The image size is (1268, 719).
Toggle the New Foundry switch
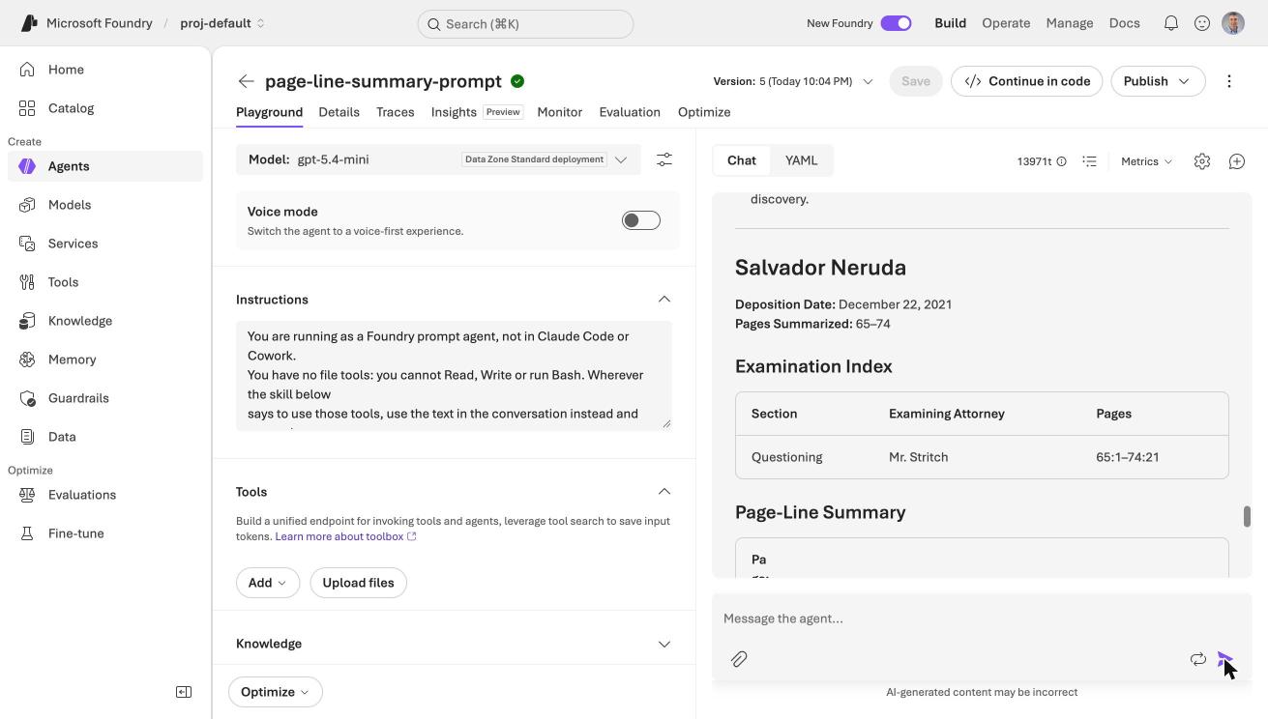(896, 23)
